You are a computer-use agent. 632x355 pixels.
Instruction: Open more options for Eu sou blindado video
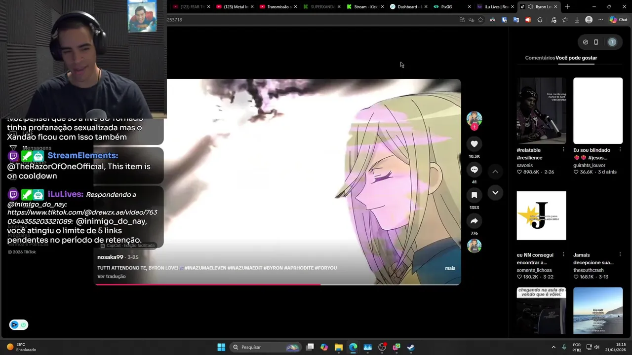click(x=620, y=150)
